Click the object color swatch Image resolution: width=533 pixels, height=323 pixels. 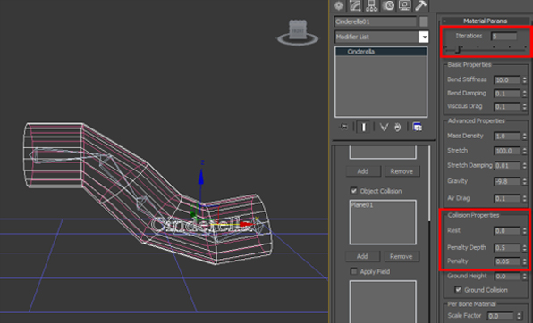(424, 21)
